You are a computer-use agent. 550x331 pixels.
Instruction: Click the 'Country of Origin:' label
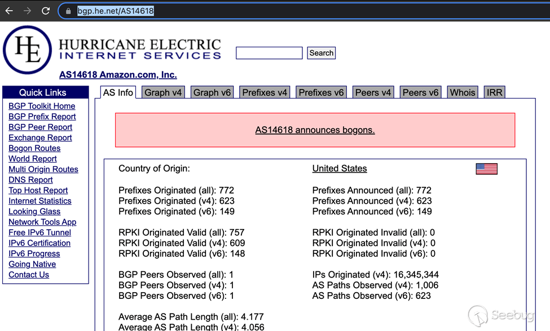[x=155, y=168]
